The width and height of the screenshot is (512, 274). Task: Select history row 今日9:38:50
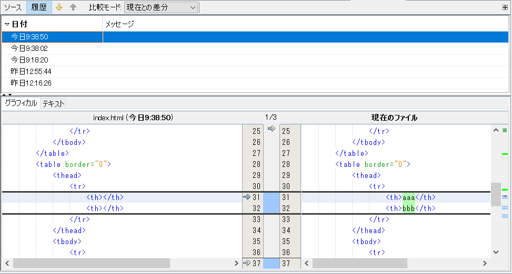click(255, 37)
